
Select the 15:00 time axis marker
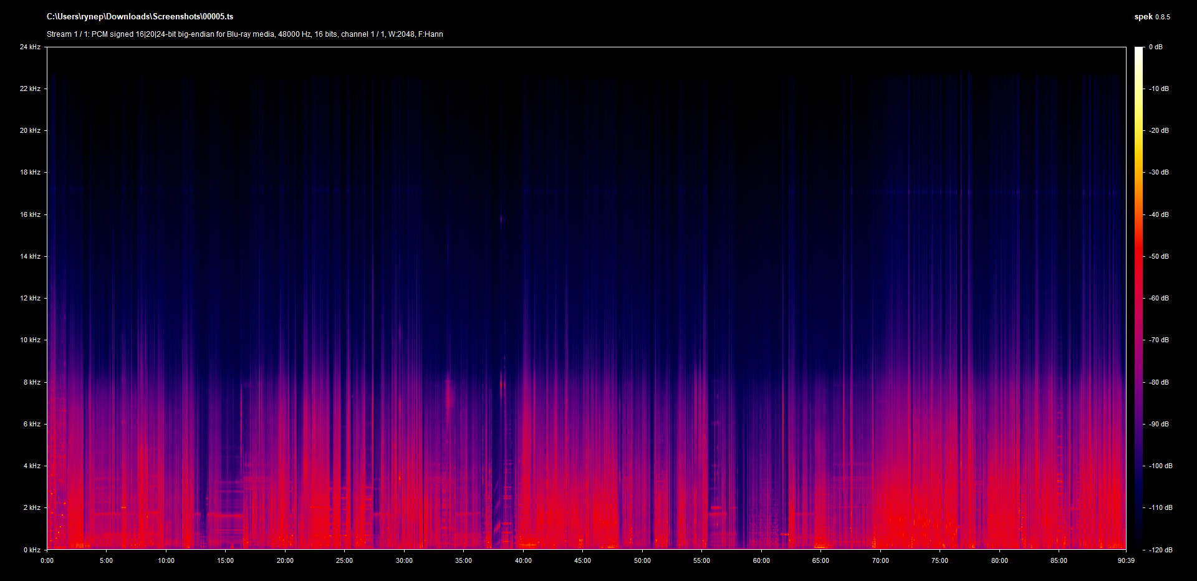[x=226, y=560]
